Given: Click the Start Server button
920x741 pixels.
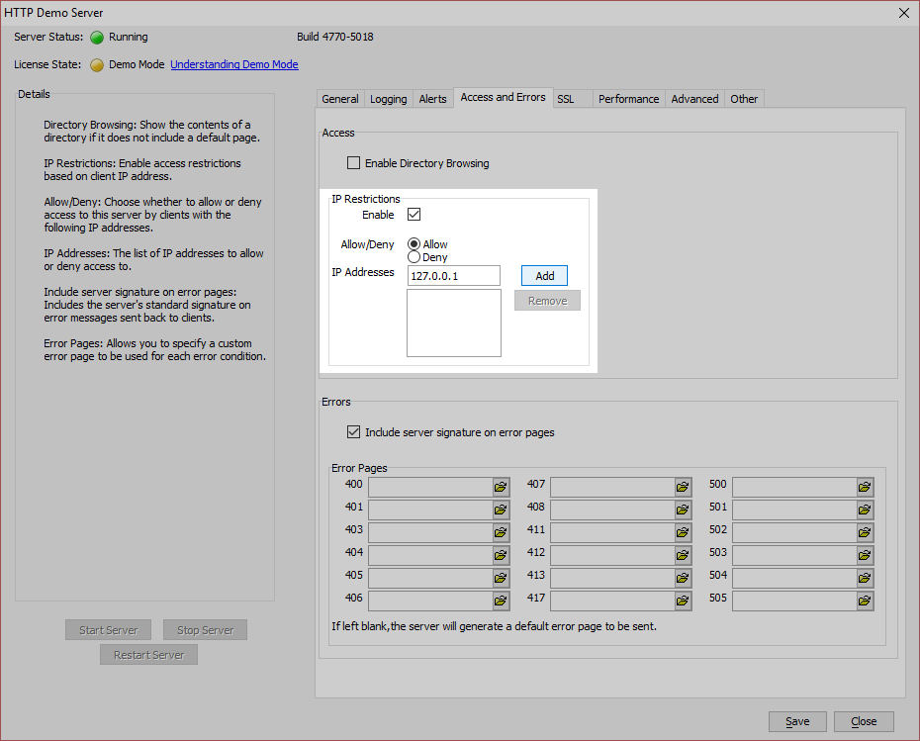Looking at the screenshot, I should pos(108,630).
